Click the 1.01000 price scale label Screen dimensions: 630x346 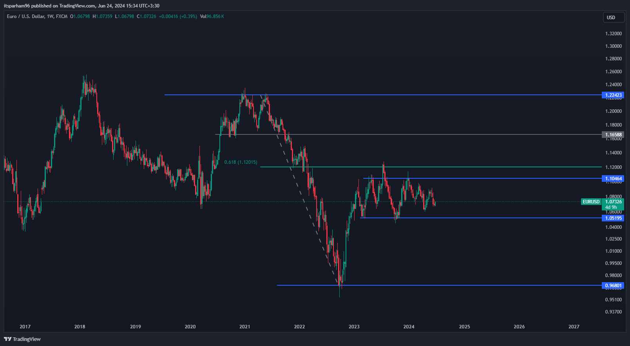[x=614, y=251]
